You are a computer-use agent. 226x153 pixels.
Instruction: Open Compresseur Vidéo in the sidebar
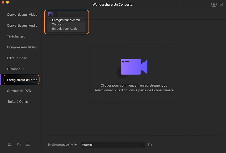22,47
